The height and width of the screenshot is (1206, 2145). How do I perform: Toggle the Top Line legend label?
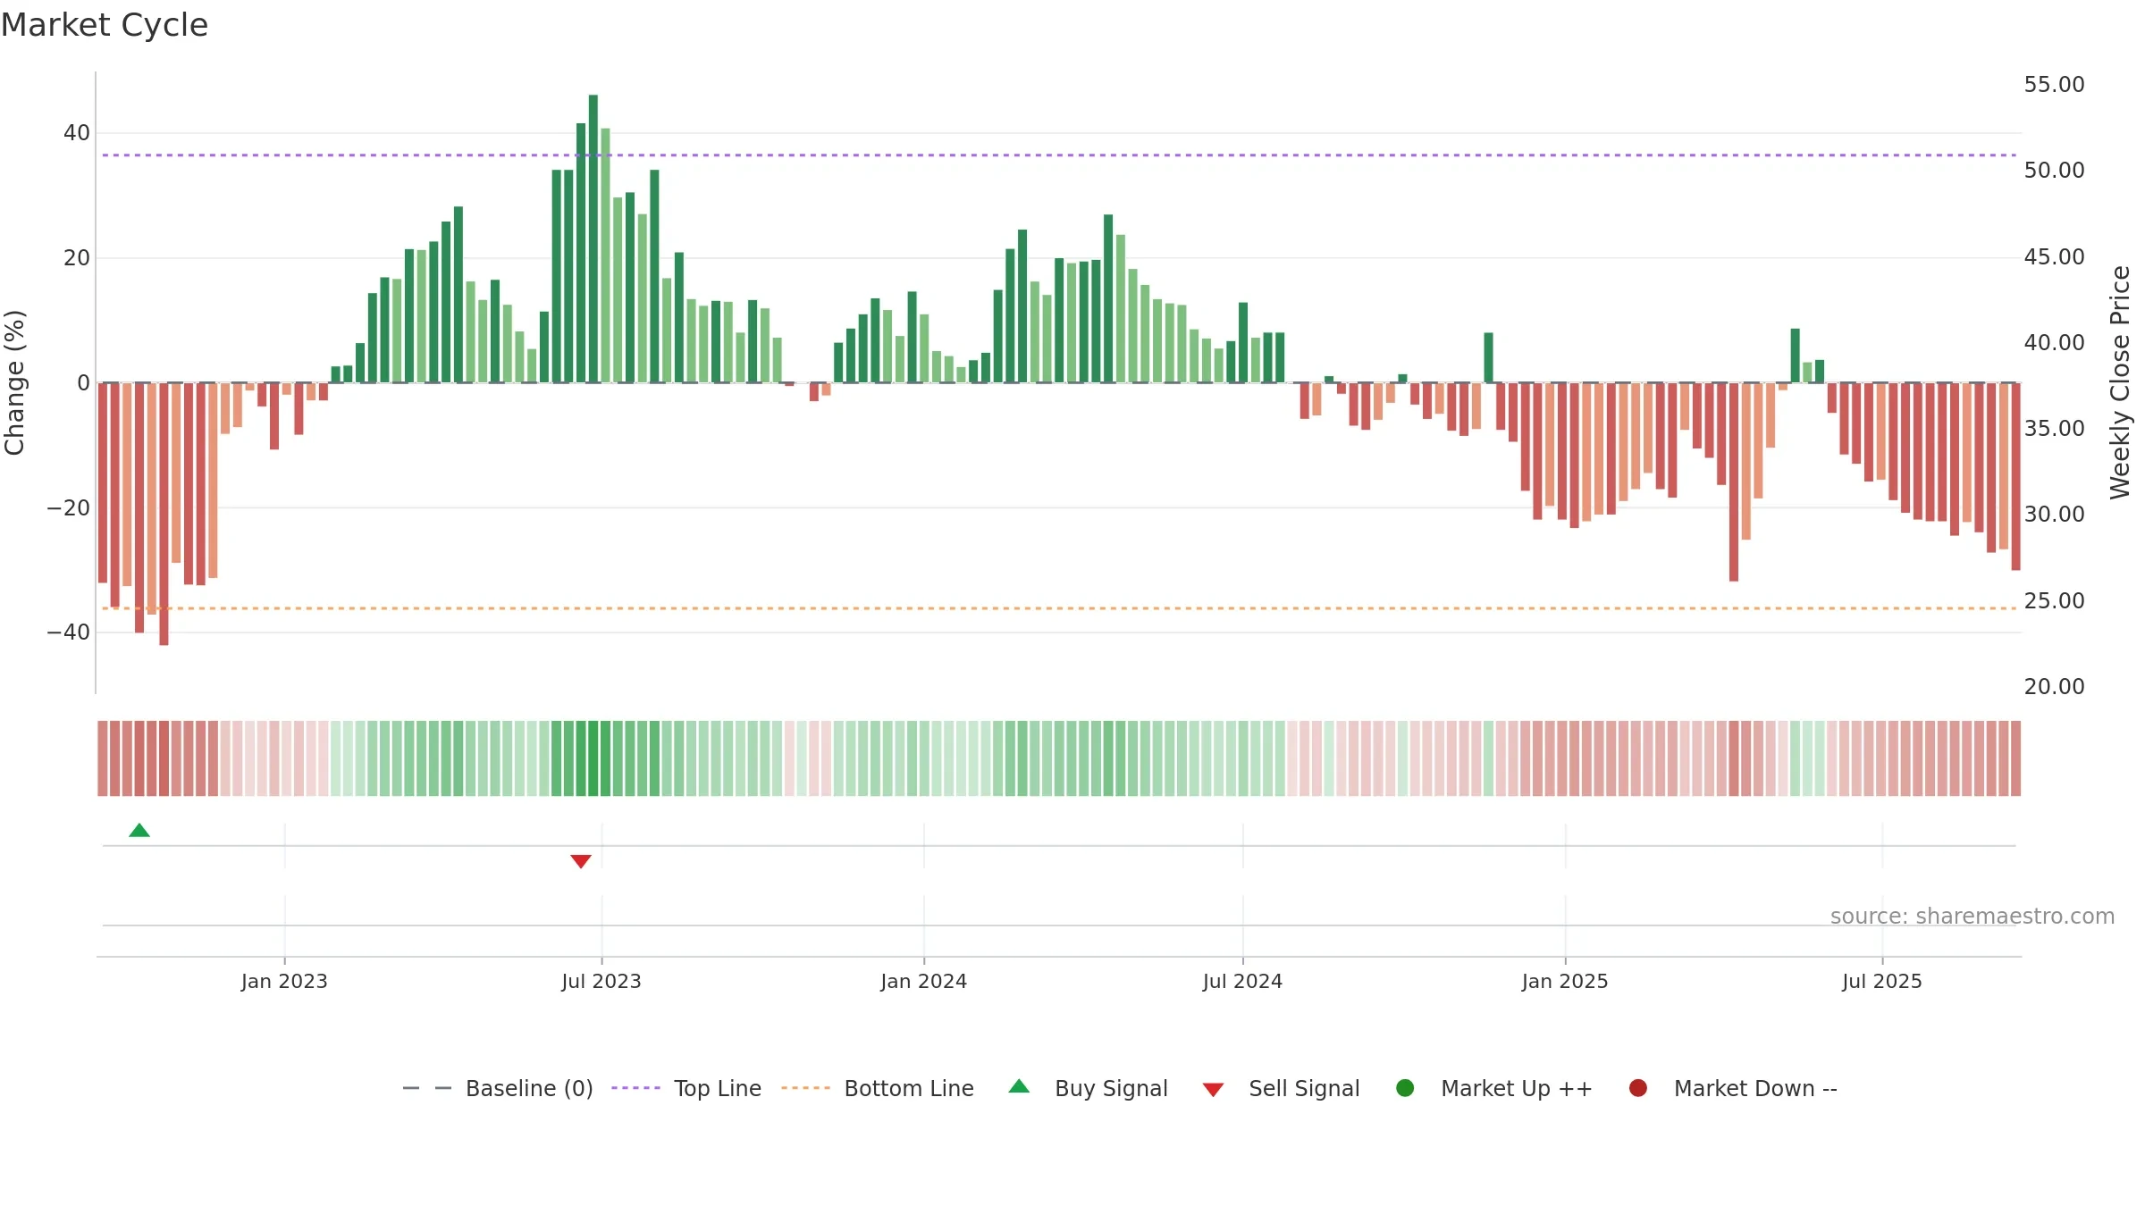(718, 1088)
